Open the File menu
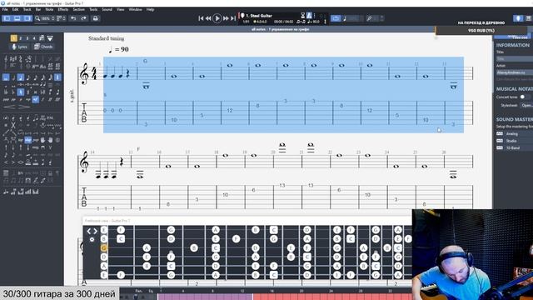Image resolution: width=533 pixels, height=300 pixels. click(5, 9)
